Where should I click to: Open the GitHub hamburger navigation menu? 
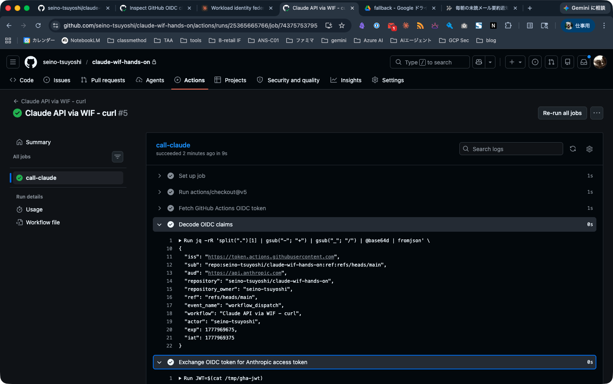point(13,62)
